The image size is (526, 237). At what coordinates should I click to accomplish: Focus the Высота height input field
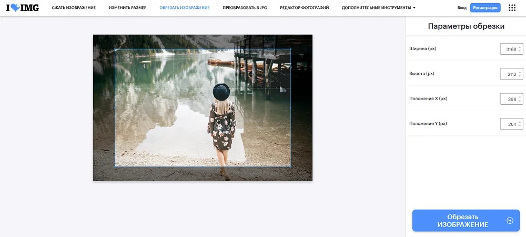(x=511, y=74)
